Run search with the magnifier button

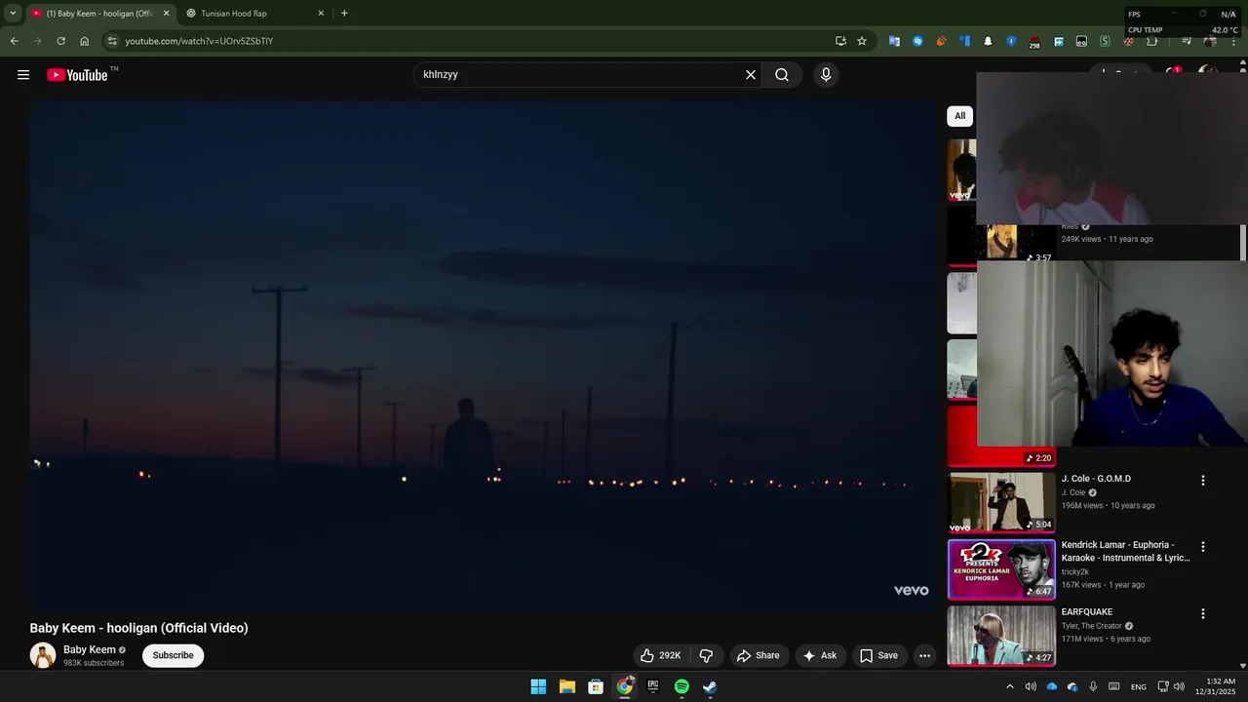pyautogui.click(x=782, y=75)
